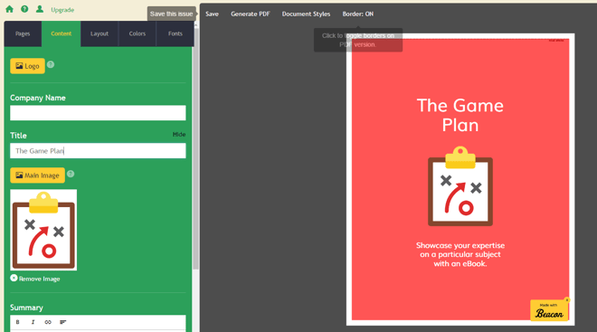The image size is (597, 332).
Task: Close the Made with Beacon badge
Action: [x=567, y=300]
